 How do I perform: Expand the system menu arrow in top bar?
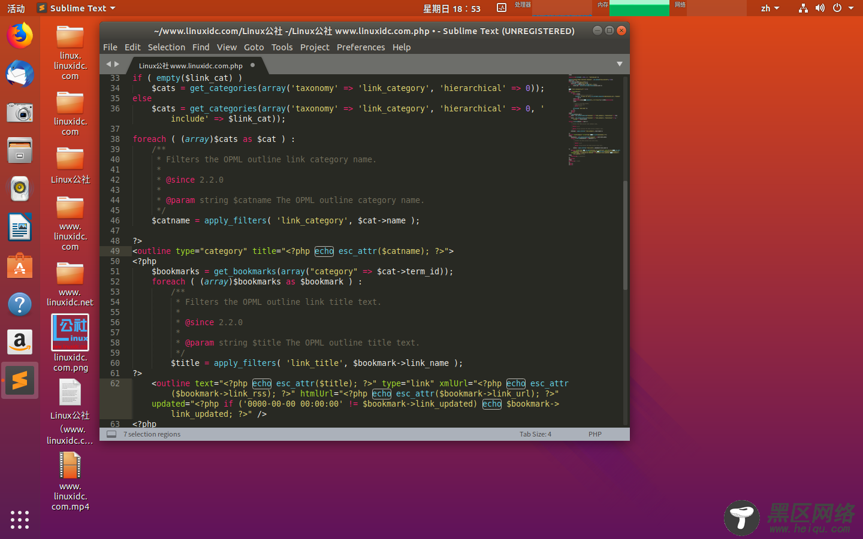851,8
